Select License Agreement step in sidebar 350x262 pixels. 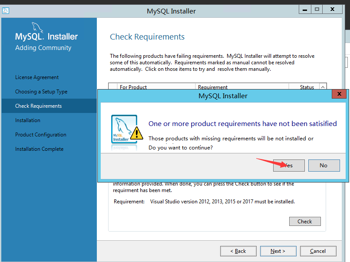click(37, 77)
